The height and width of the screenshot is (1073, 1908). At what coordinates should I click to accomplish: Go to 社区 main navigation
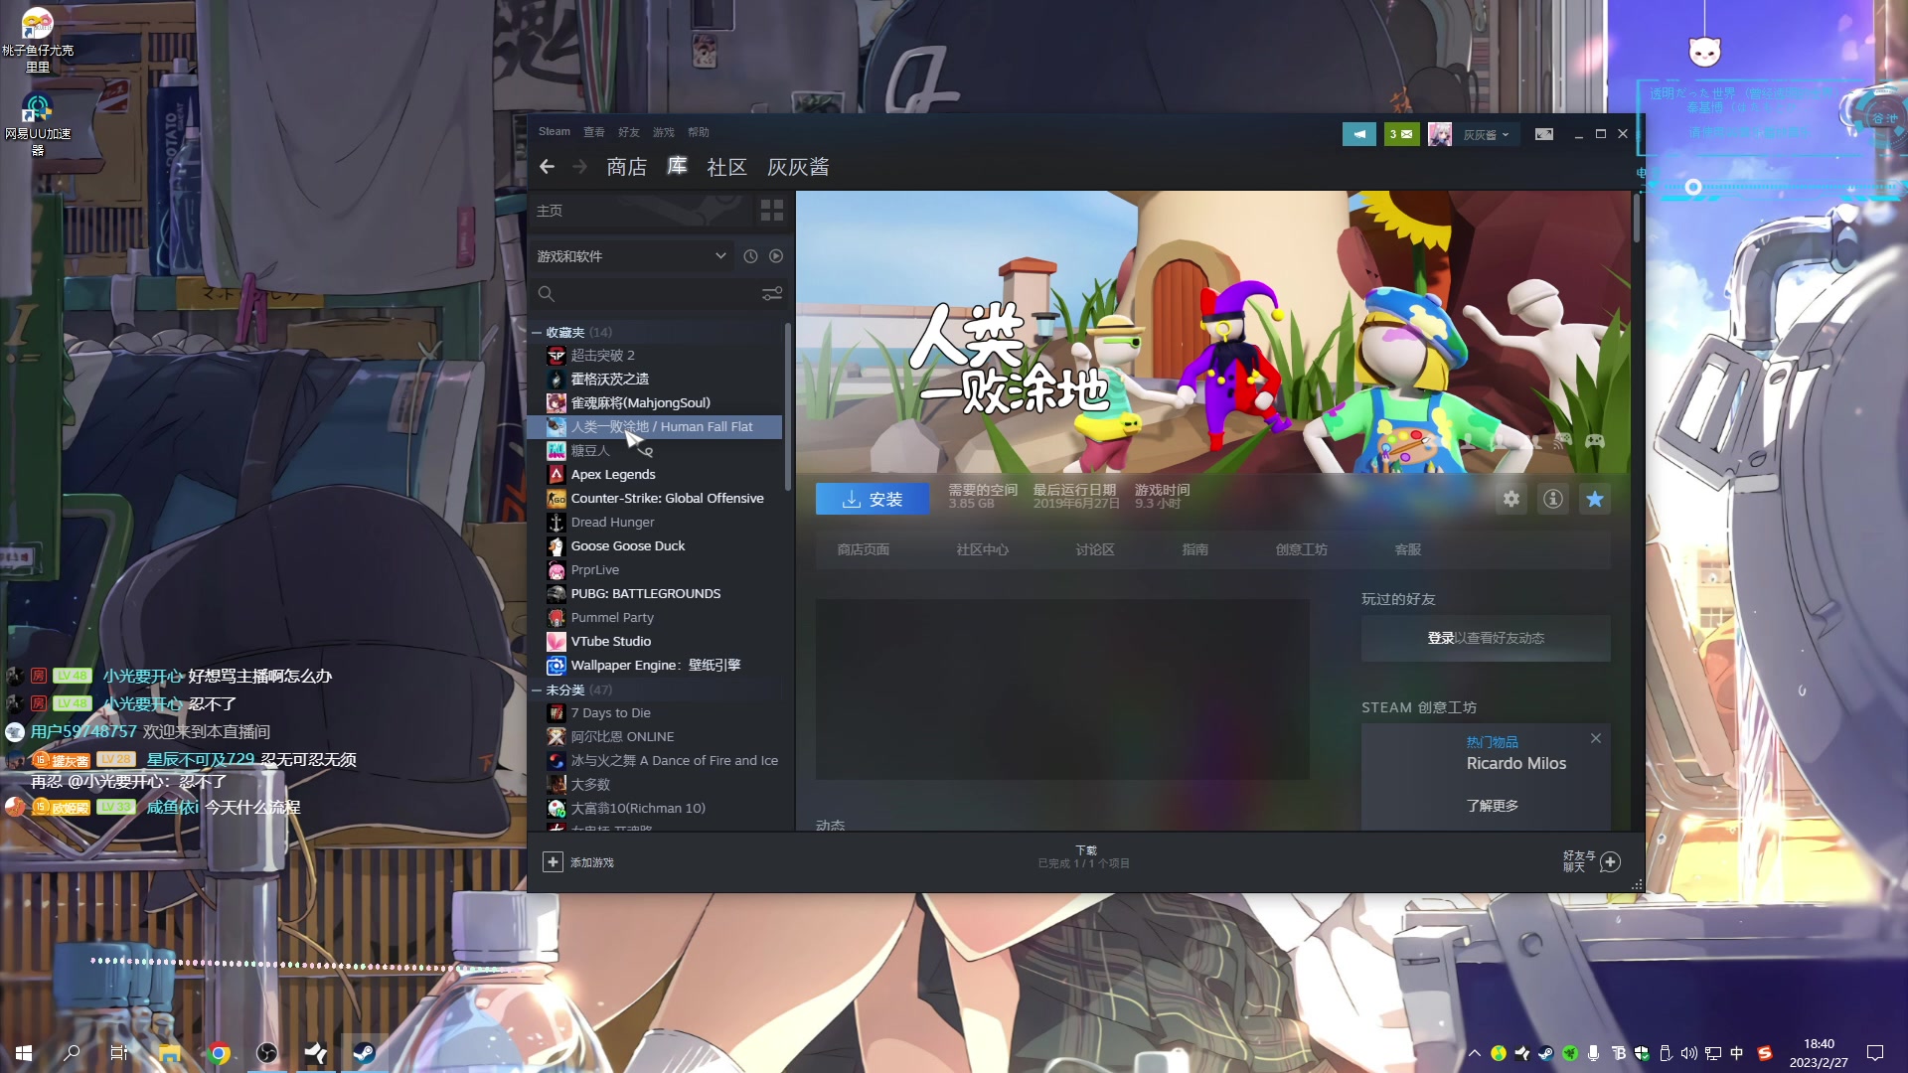coord(726,167)
